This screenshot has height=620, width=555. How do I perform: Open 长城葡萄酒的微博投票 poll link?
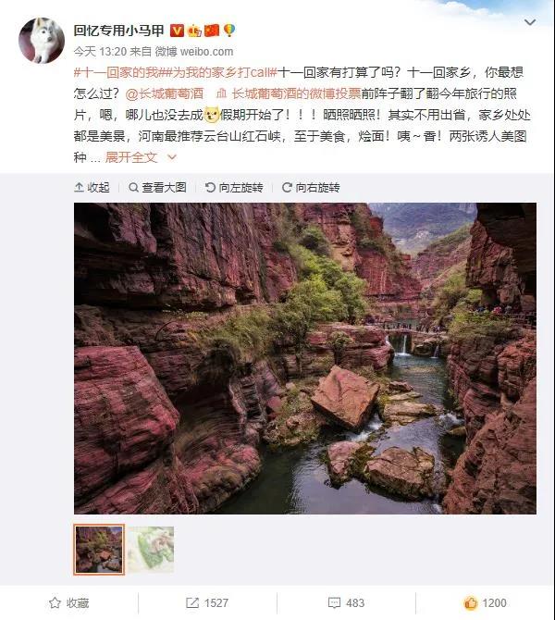pos(289,93)
